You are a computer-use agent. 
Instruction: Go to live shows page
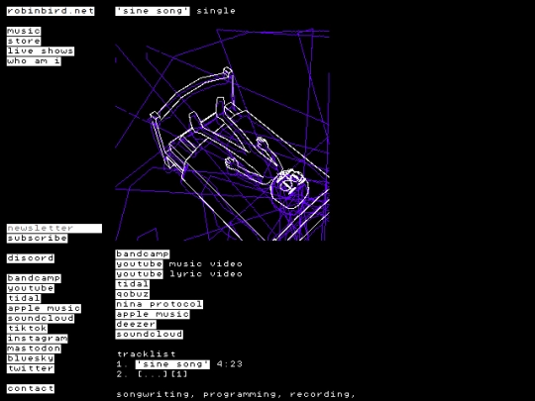tap(41, 51)
